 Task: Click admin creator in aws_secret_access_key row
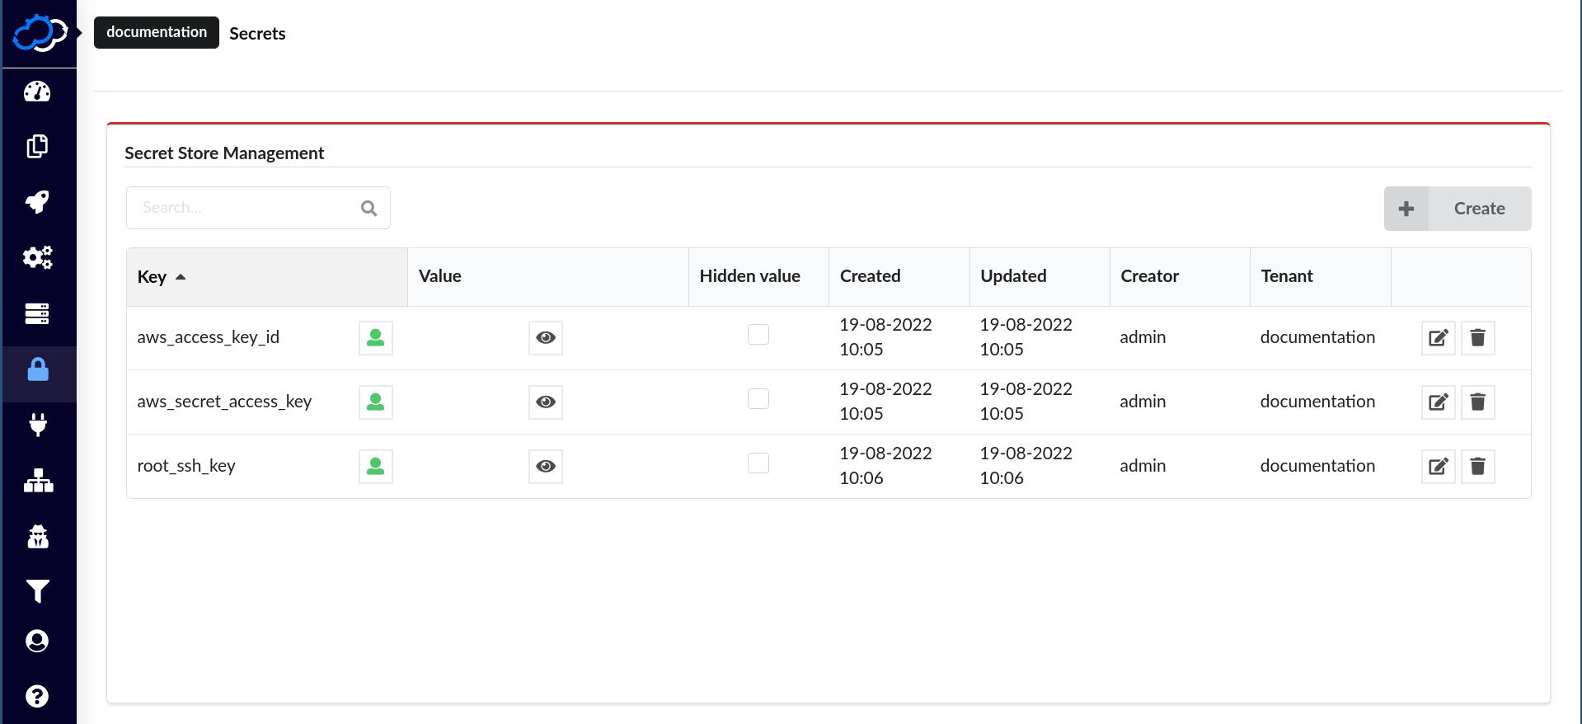click(1143, 402)
